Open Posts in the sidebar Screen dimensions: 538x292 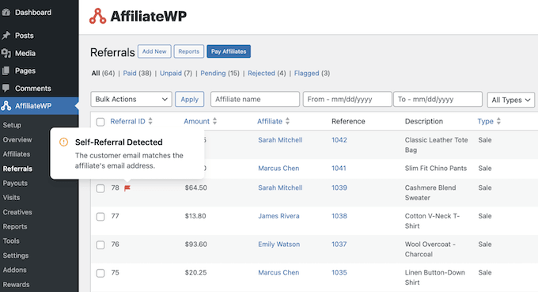24,36
